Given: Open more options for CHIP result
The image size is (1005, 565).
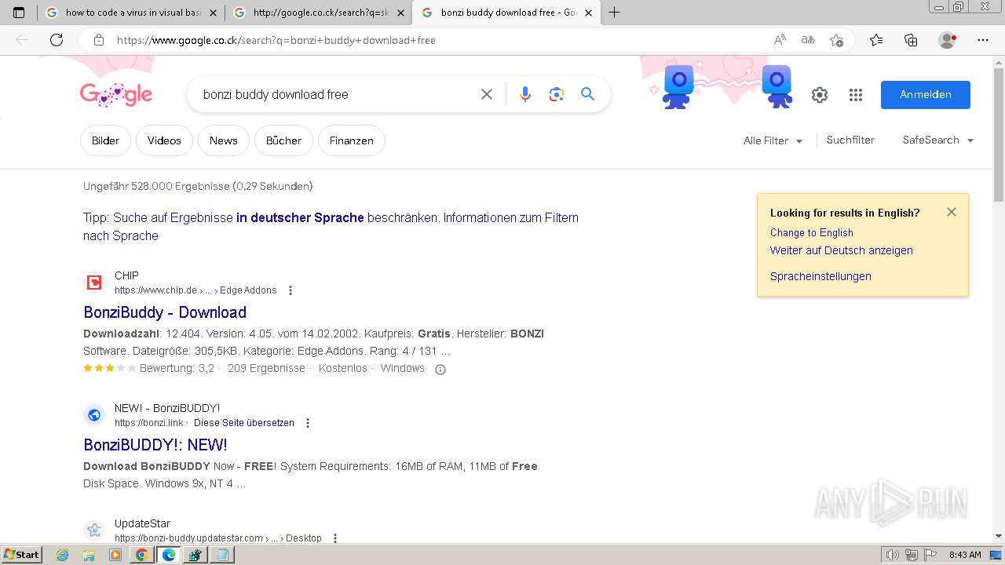Looking at the screenshot, I should pyautogui.click(x=291, y=290).
